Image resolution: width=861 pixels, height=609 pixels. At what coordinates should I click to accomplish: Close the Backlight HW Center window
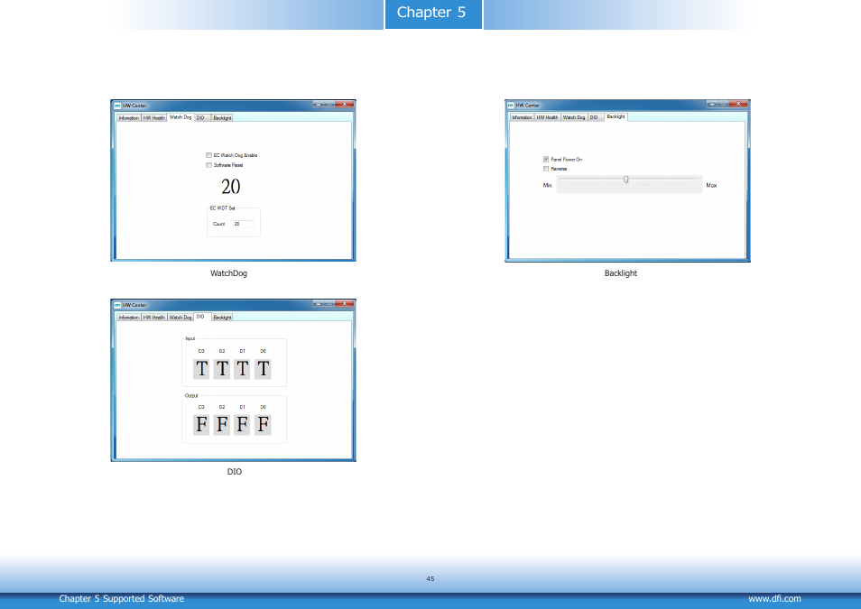[x=738, y=103]
